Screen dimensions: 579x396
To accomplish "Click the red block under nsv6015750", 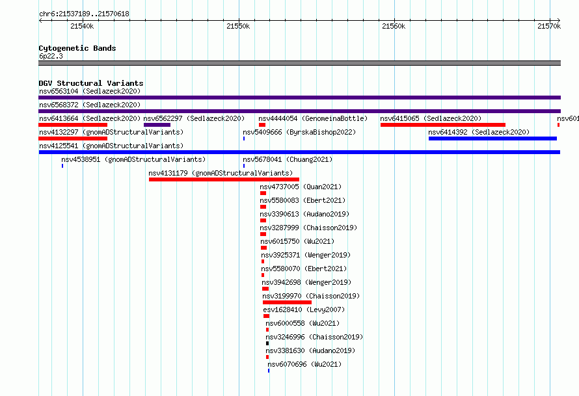I will click(x=263, y=248).
